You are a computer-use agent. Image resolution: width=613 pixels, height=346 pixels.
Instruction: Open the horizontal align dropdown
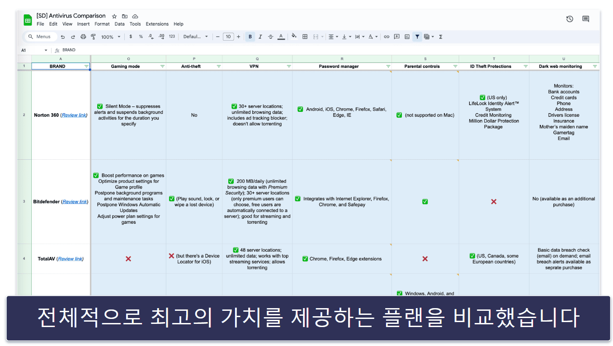(333, 37)
